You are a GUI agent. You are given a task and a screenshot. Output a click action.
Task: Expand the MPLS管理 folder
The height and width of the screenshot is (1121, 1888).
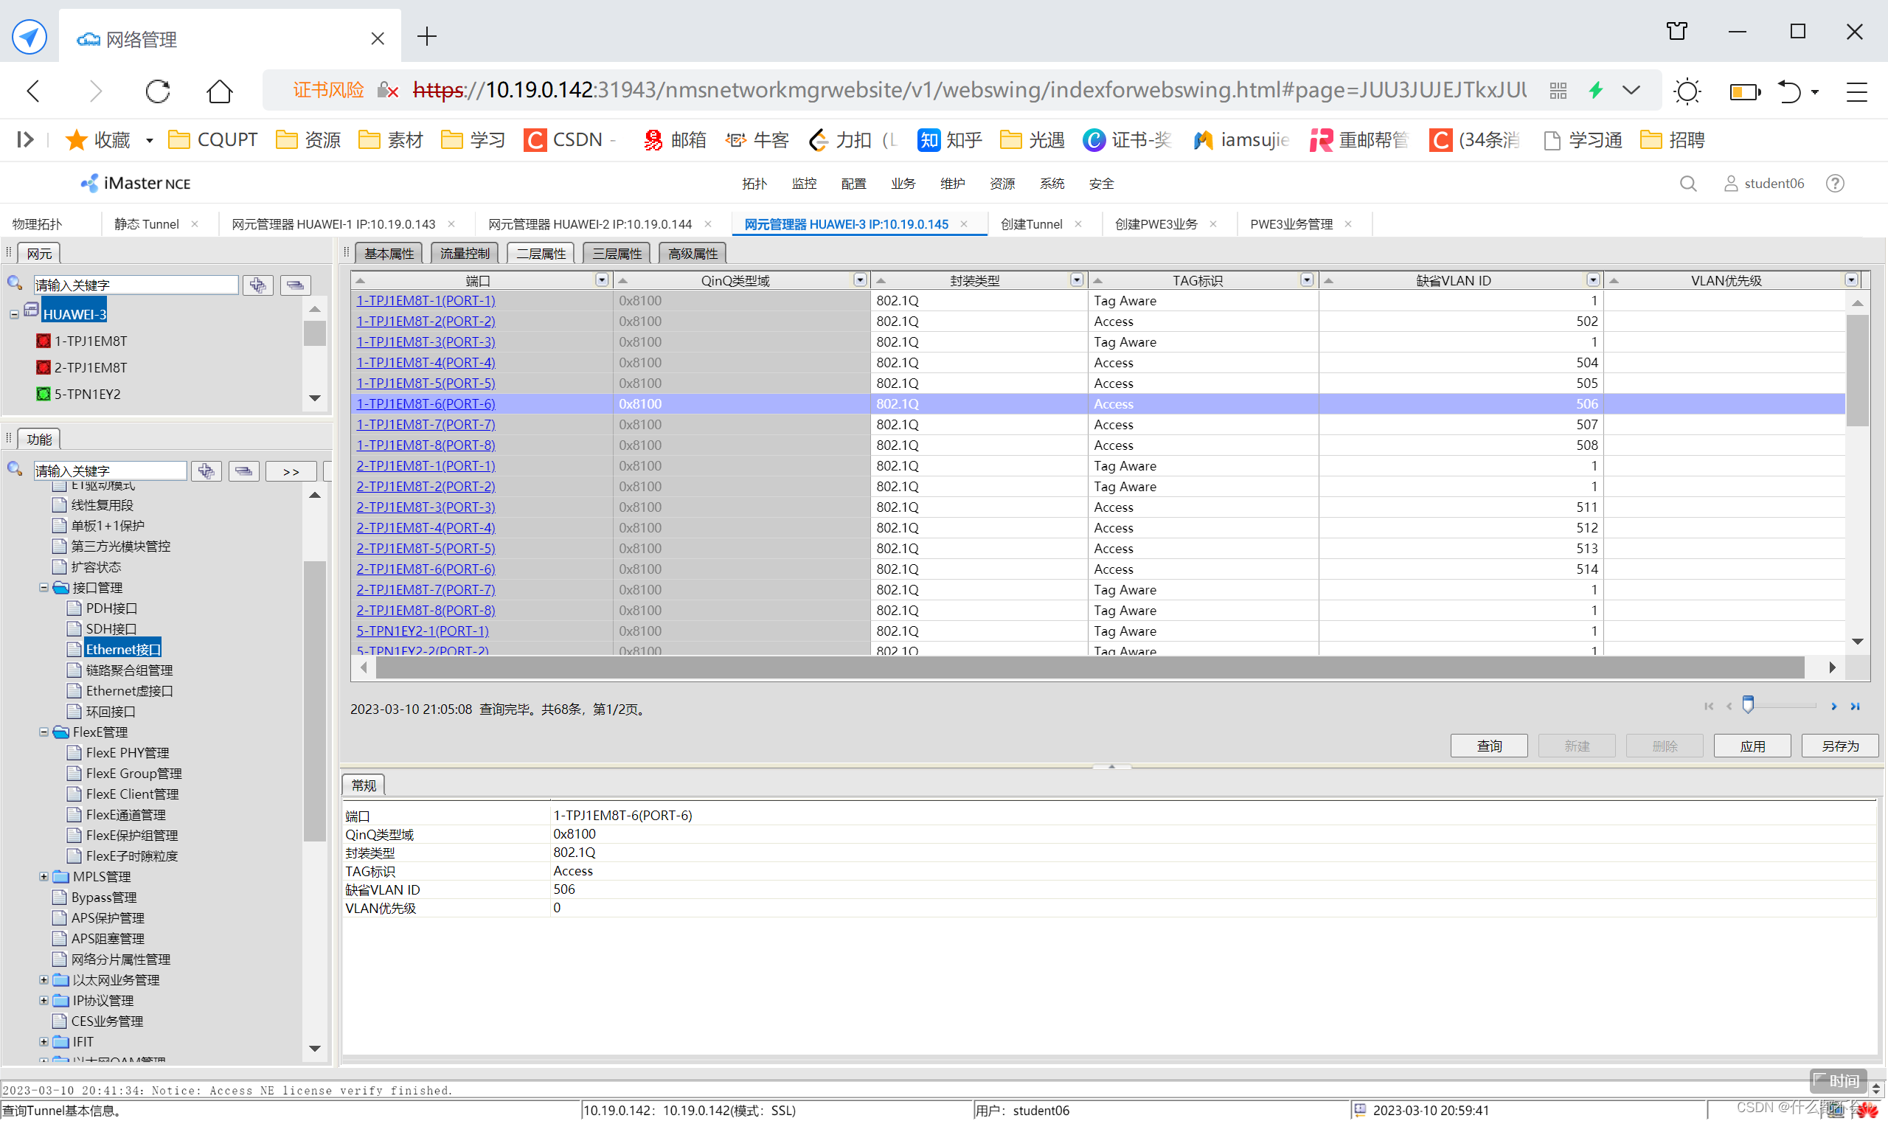click(x=44, y=877)
